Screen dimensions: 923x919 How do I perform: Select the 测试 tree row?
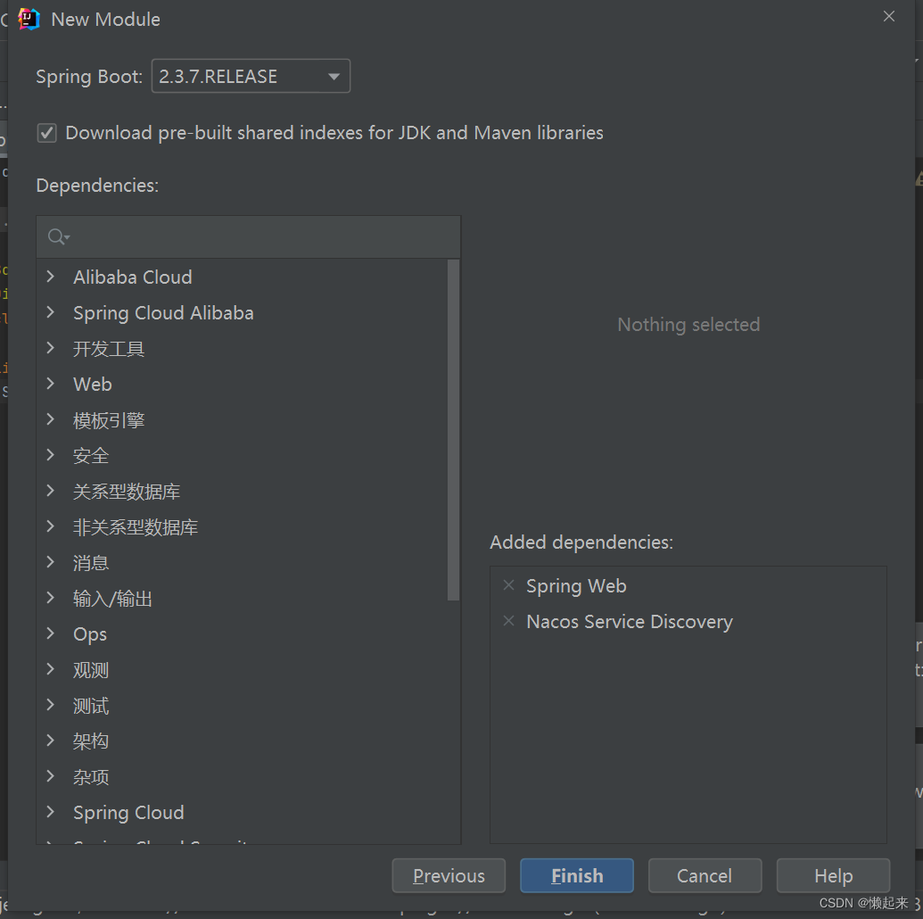coord(242,705)
